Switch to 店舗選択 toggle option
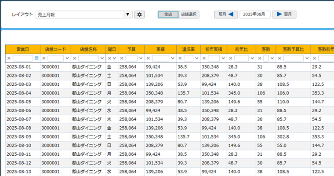 pyautogui.click(x=189, y=15)
